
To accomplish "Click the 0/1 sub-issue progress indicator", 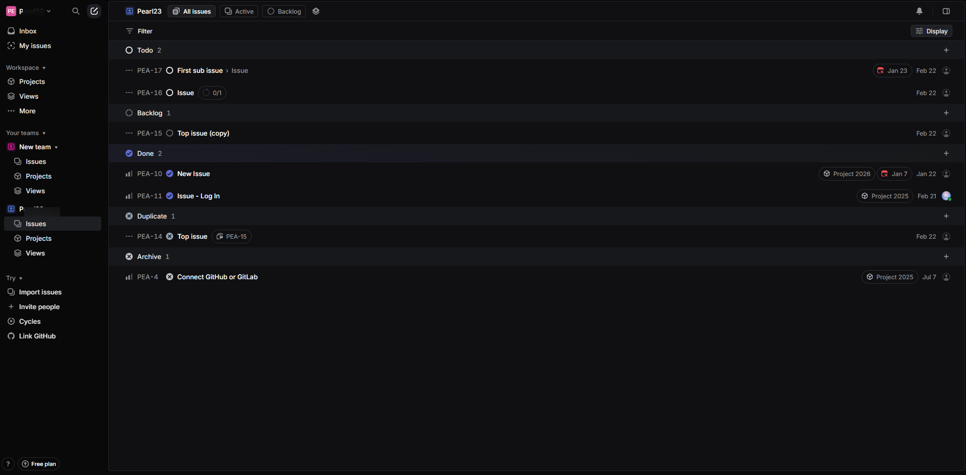I will pyautogui.click(x=212, y=93).
